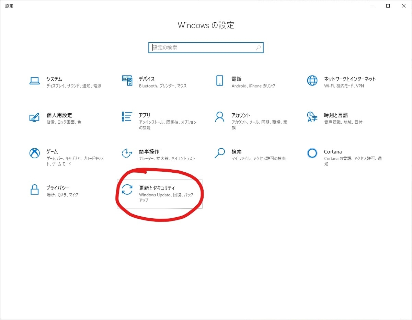Screen dimensions: 412x320
Task: Click the Wi-Fi、機内モード、VPN description
Action: click(344, 86)
